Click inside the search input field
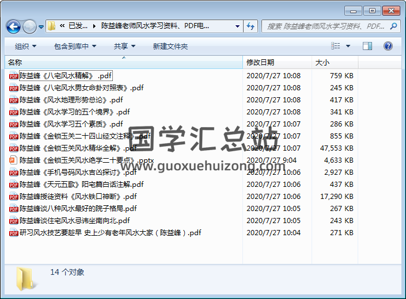Screen dimensions: 406x299 tap(325, 26)
